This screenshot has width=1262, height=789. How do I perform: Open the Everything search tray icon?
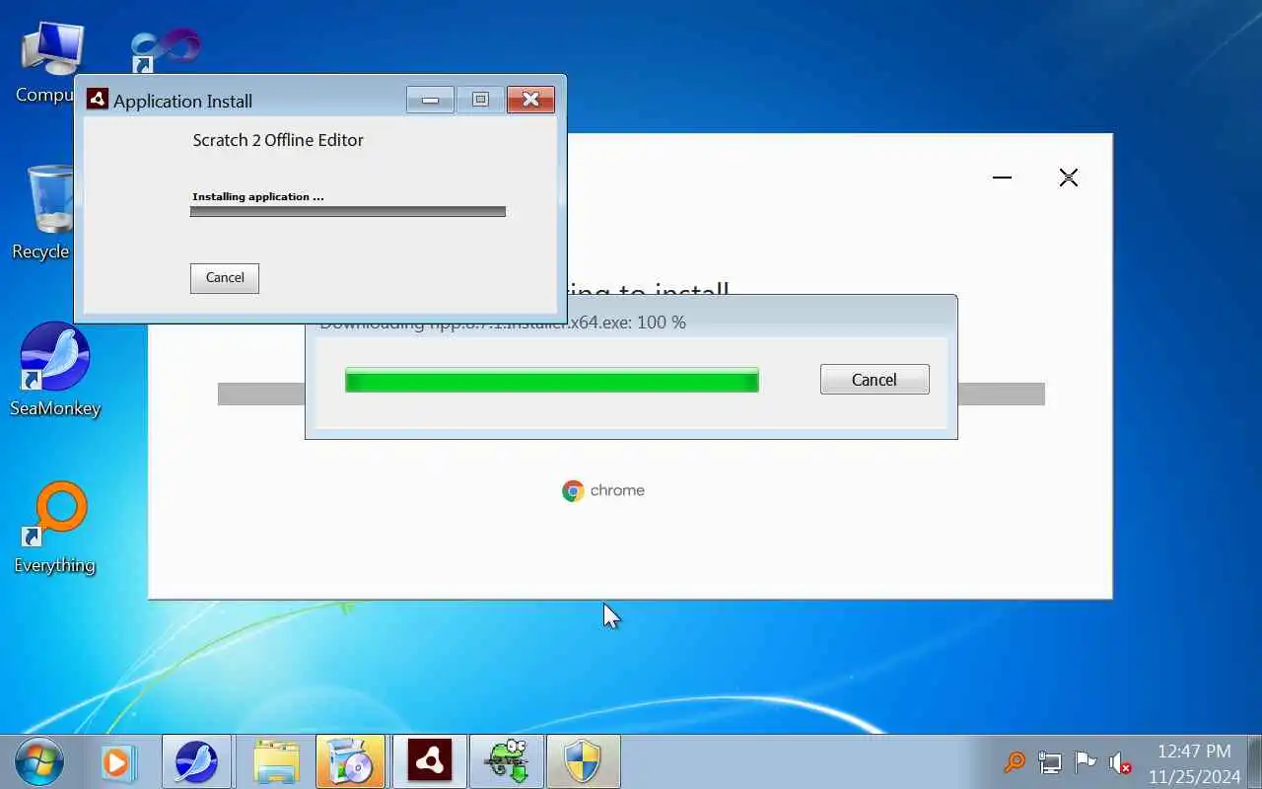click(x=1014, y=761)
